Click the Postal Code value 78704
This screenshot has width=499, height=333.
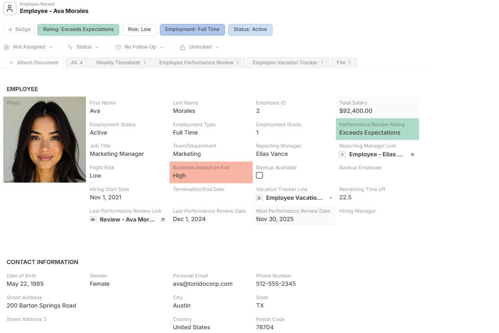click(x=265, y=327)
